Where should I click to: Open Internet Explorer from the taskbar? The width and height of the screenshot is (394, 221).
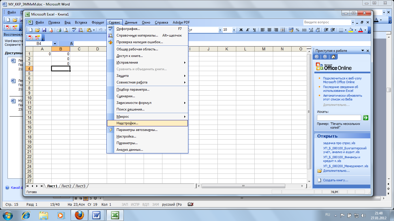(26, 215)
